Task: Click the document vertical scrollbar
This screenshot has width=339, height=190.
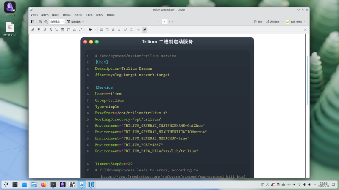Action: (308, 81)
